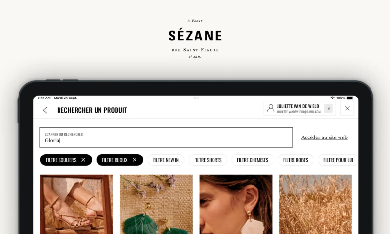This screenshot has height=234, width=390.
Task: Open the wheat field product image
Action: click(315, 204)
